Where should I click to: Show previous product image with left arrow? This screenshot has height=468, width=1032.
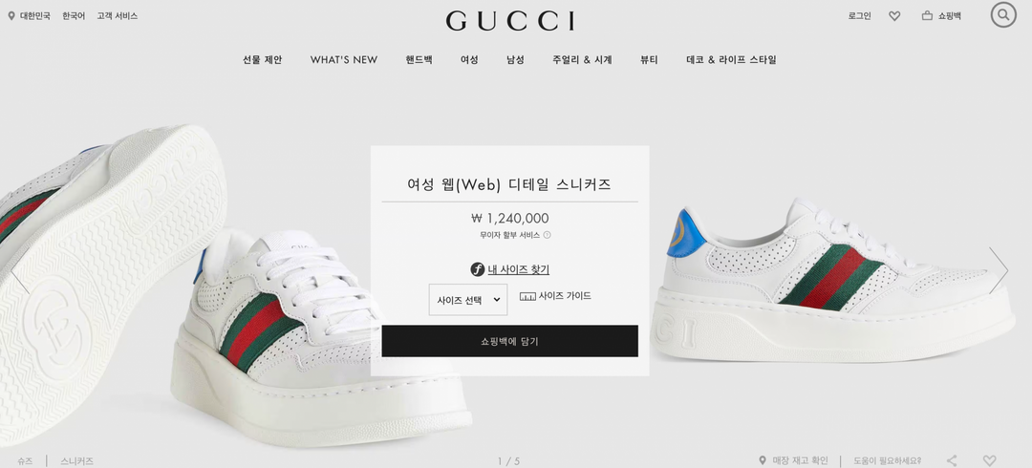click(x=20, y=270)
